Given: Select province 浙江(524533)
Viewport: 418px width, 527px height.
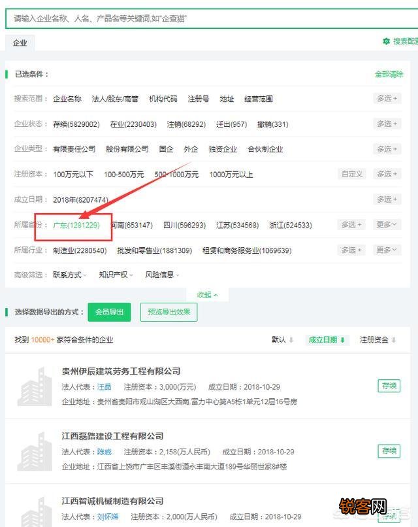Looking at the screenshot, I should coord(291,225).
